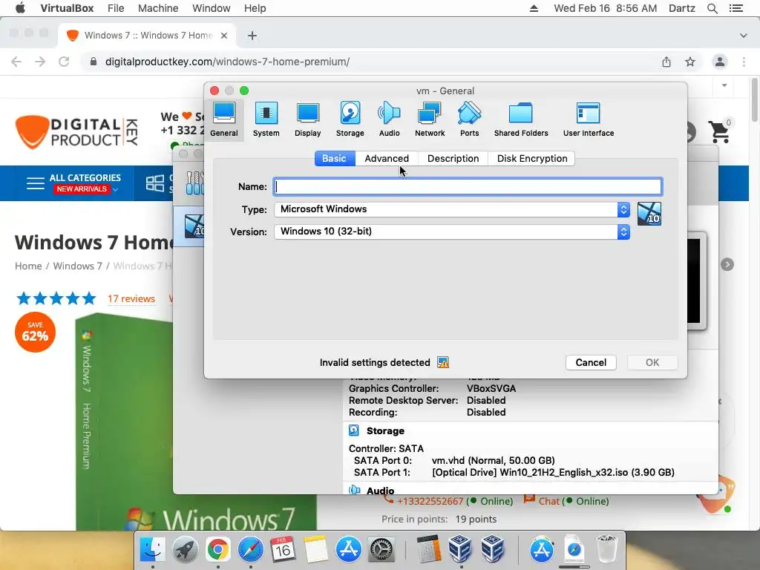Click the 'Graphics Controller:' row in VM details
This screenshot has height=570, width=760.
433,388
